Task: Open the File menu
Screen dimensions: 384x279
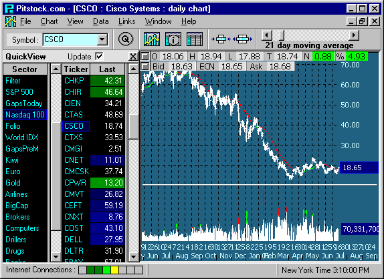Action: pos(25,21)
